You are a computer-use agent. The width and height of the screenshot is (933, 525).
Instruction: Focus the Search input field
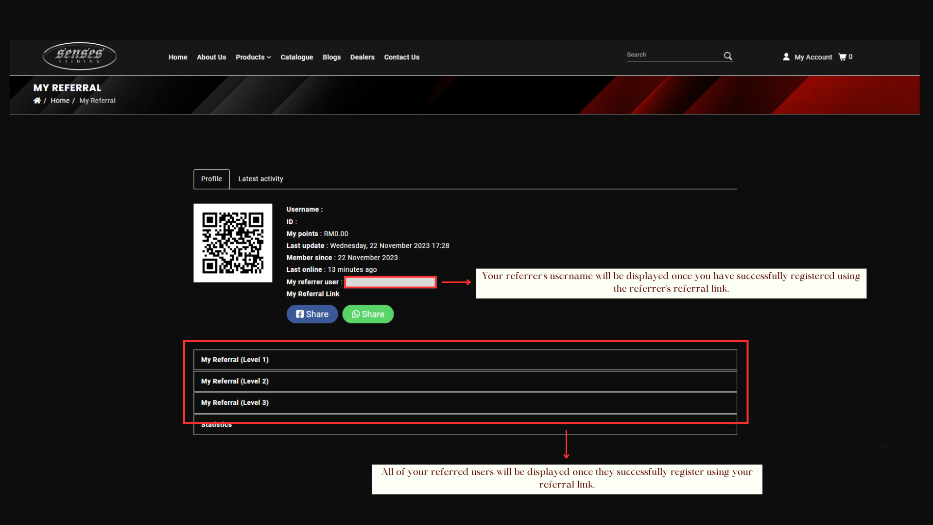click(673, 55)
